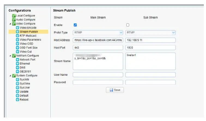Go to RTP Multicast settings
The height and width of the screenshot is (121, 206).
pyautogui.click(x=28, y=36)
